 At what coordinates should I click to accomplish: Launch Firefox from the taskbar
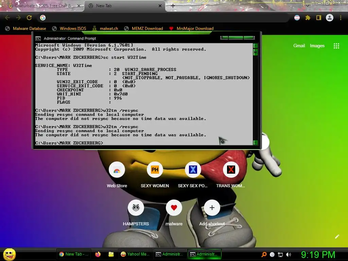[x=98, y=254]
